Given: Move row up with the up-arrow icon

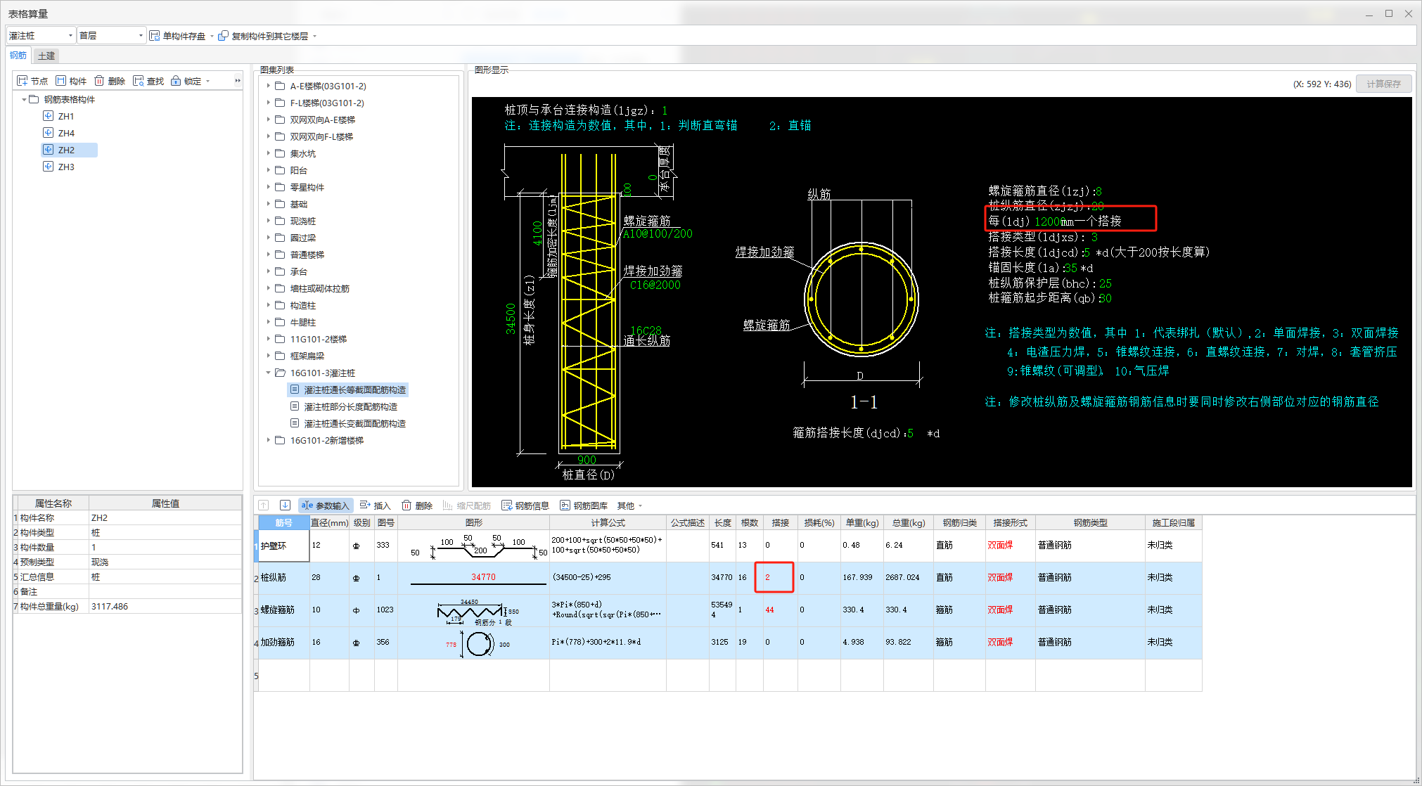Looking at the screenshot, I should click(264, 505).
